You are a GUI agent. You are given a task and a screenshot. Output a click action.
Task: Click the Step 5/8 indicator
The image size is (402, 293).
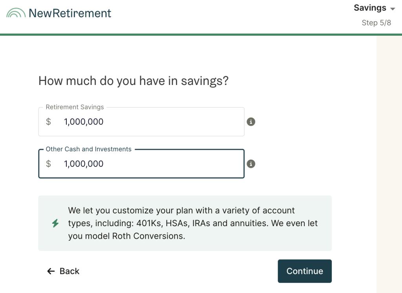click(376, 23)
